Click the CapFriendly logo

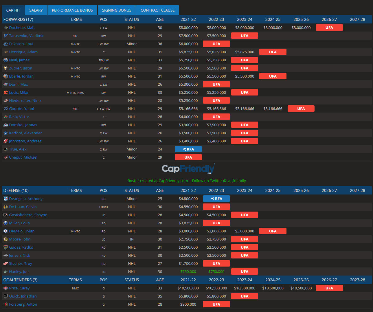click(188, 168)
